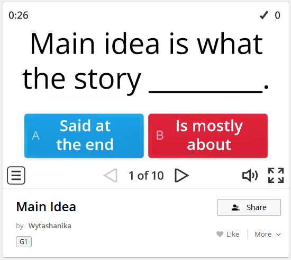Screen dimensions: 291x260
Task: Open the More options menu
Action: point(267,234)
